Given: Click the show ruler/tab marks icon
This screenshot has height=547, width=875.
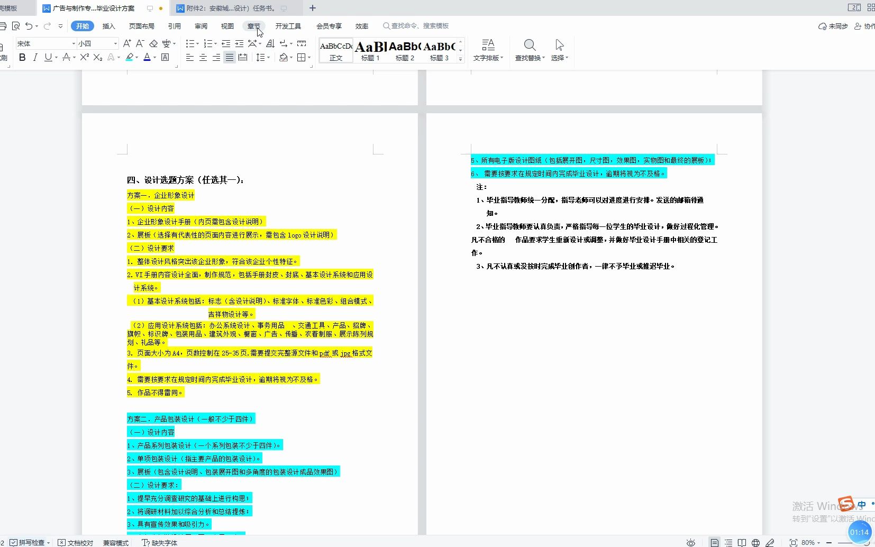Looking at the screenshot, I should [302, 43].
